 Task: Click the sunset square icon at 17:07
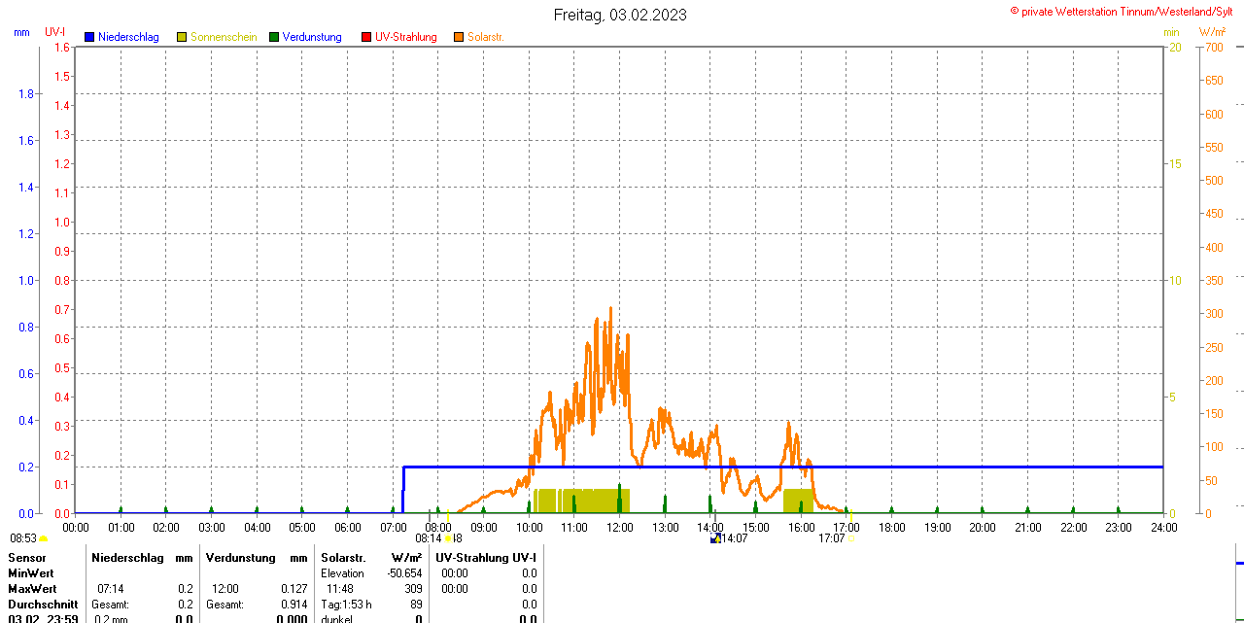pos(852,538)
